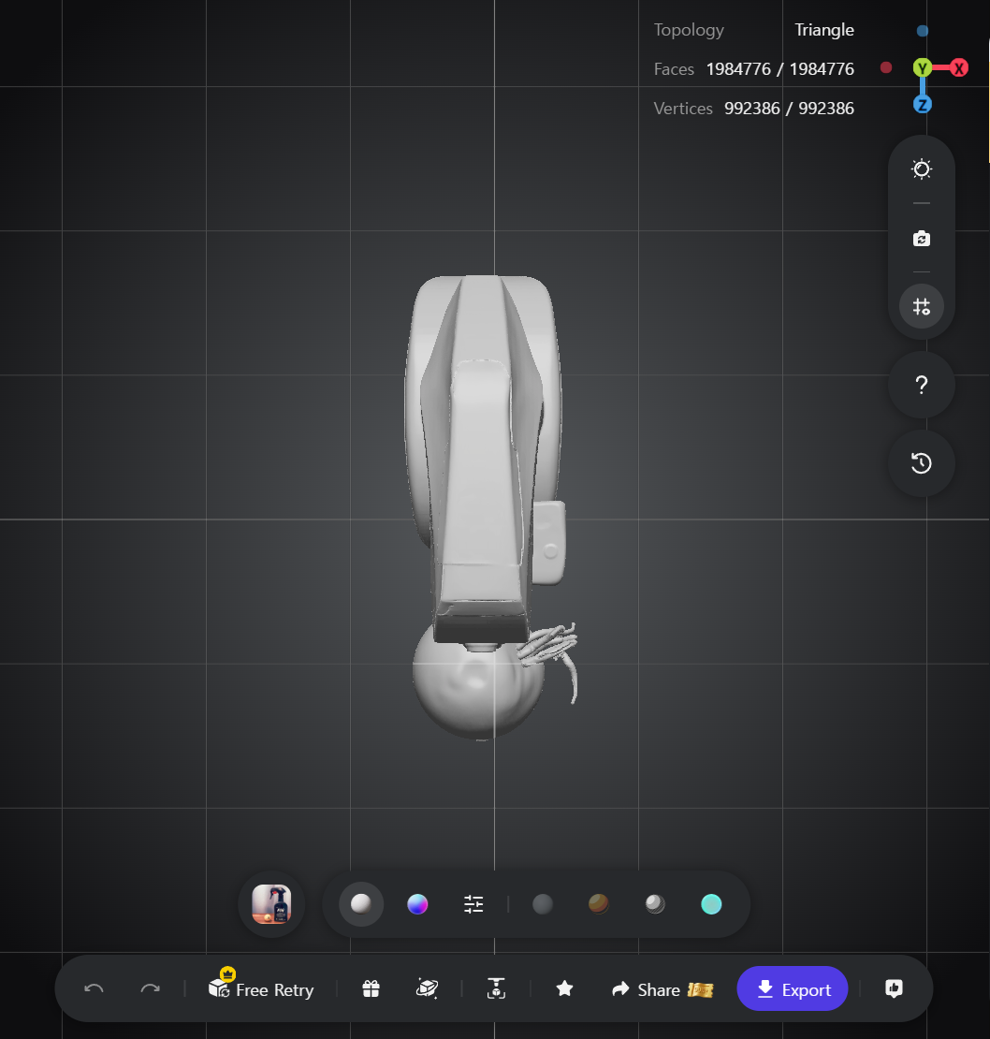990x1039 pixels.
Task: Toggle the grid display button
Action: pos(921,306)
